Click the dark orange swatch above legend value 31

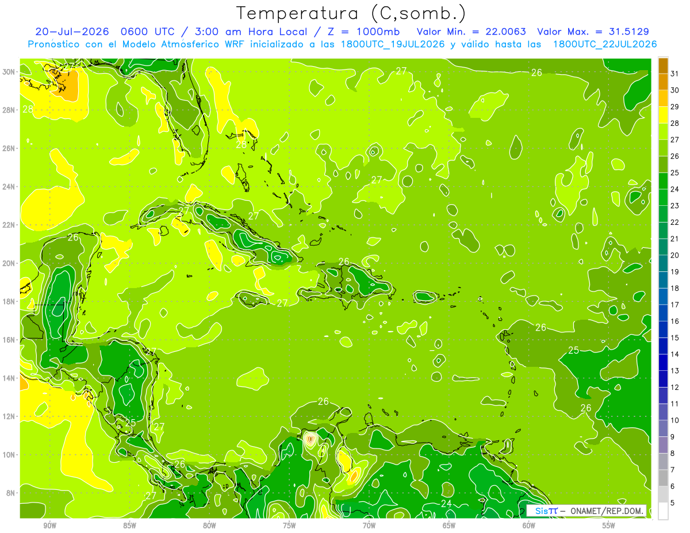(663, 66)
